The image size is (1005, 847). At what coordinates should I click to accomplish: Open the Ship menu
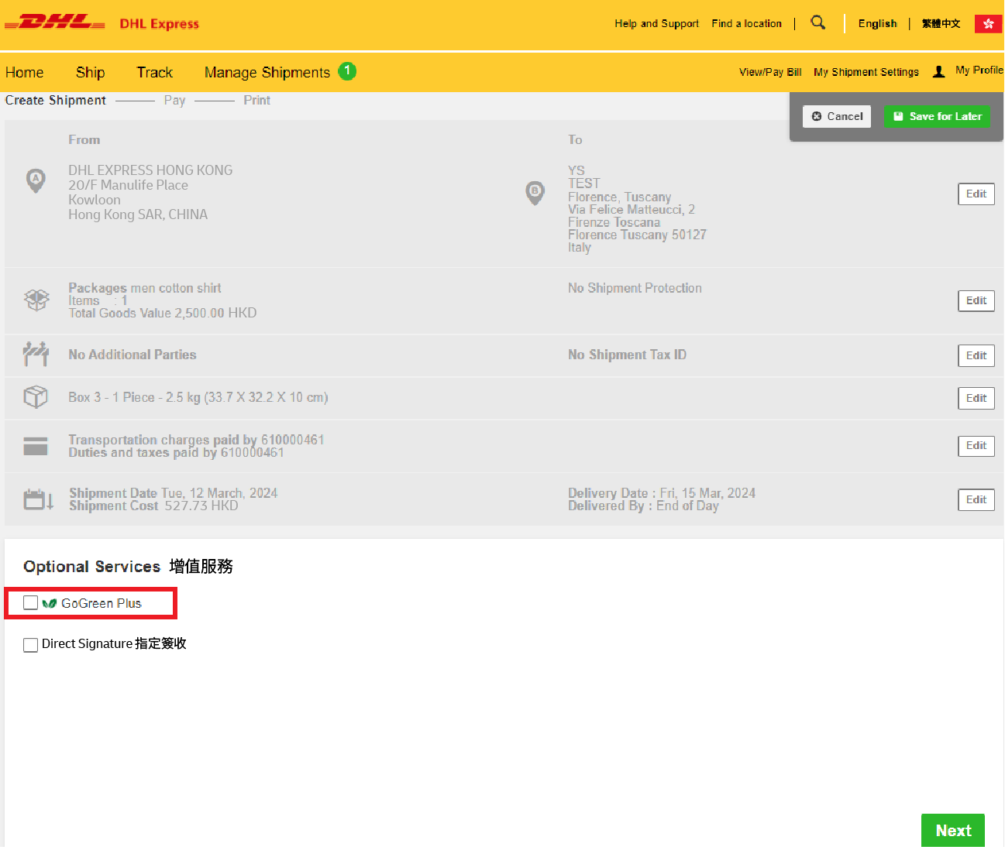pos(91,73)
